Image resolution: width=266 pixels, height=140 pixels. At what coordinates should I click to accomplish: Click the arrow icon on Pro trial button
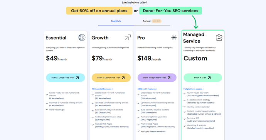169,78
